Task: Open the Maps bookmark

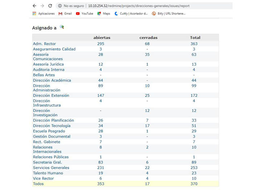Action: (104, 14)
